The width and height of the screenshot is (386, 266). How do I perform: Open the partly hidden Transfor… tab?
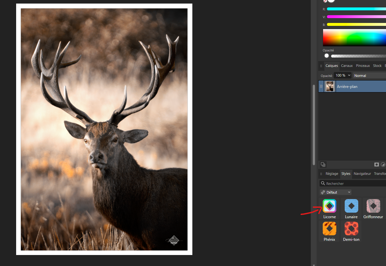pos(380,174)
